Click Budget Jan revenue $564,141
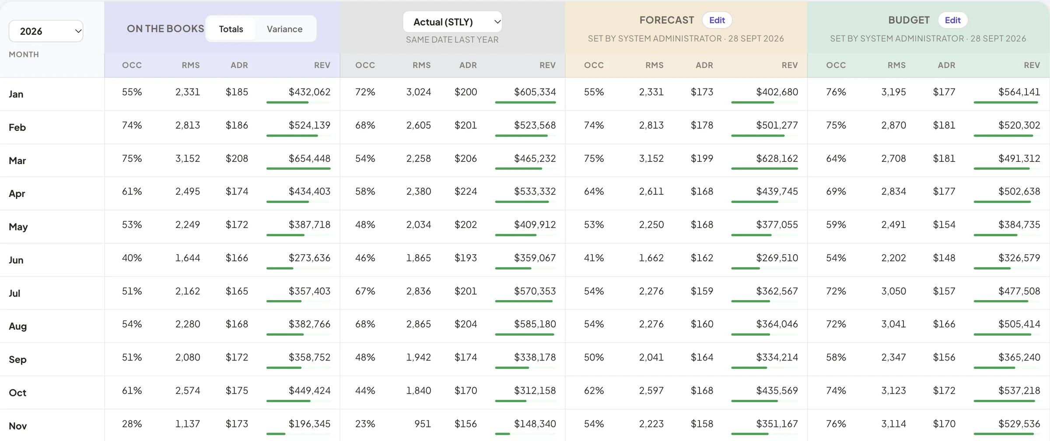Screen dimensions: 1050x441 pos(1019,92)
